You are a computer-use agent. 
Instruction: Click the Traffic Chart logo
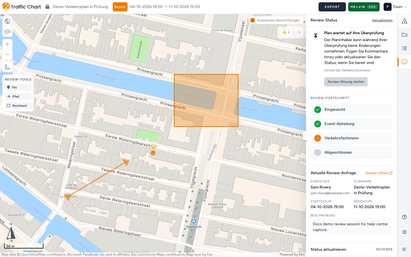point(22,7)
